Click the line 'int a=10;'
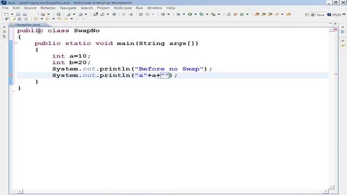The image size is (347, 195). click(x=71, y=56)
